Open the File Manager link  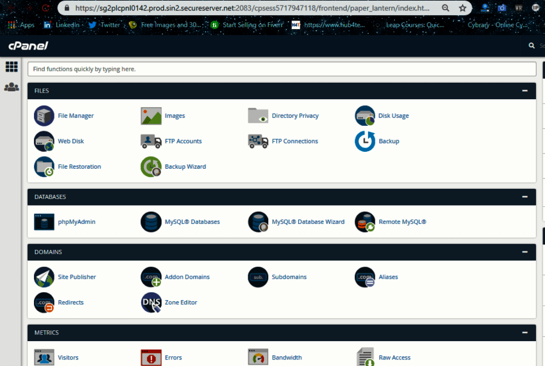[76, 116]
